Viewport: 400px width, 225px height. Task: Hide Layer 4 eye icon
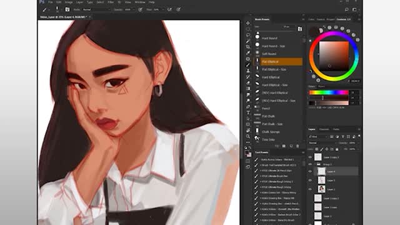point(310,171)
